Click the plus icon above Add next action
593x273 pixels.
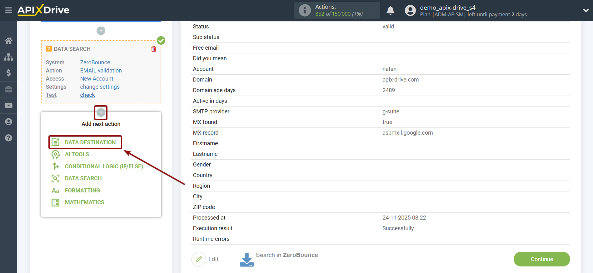click(x=101, y=112)
